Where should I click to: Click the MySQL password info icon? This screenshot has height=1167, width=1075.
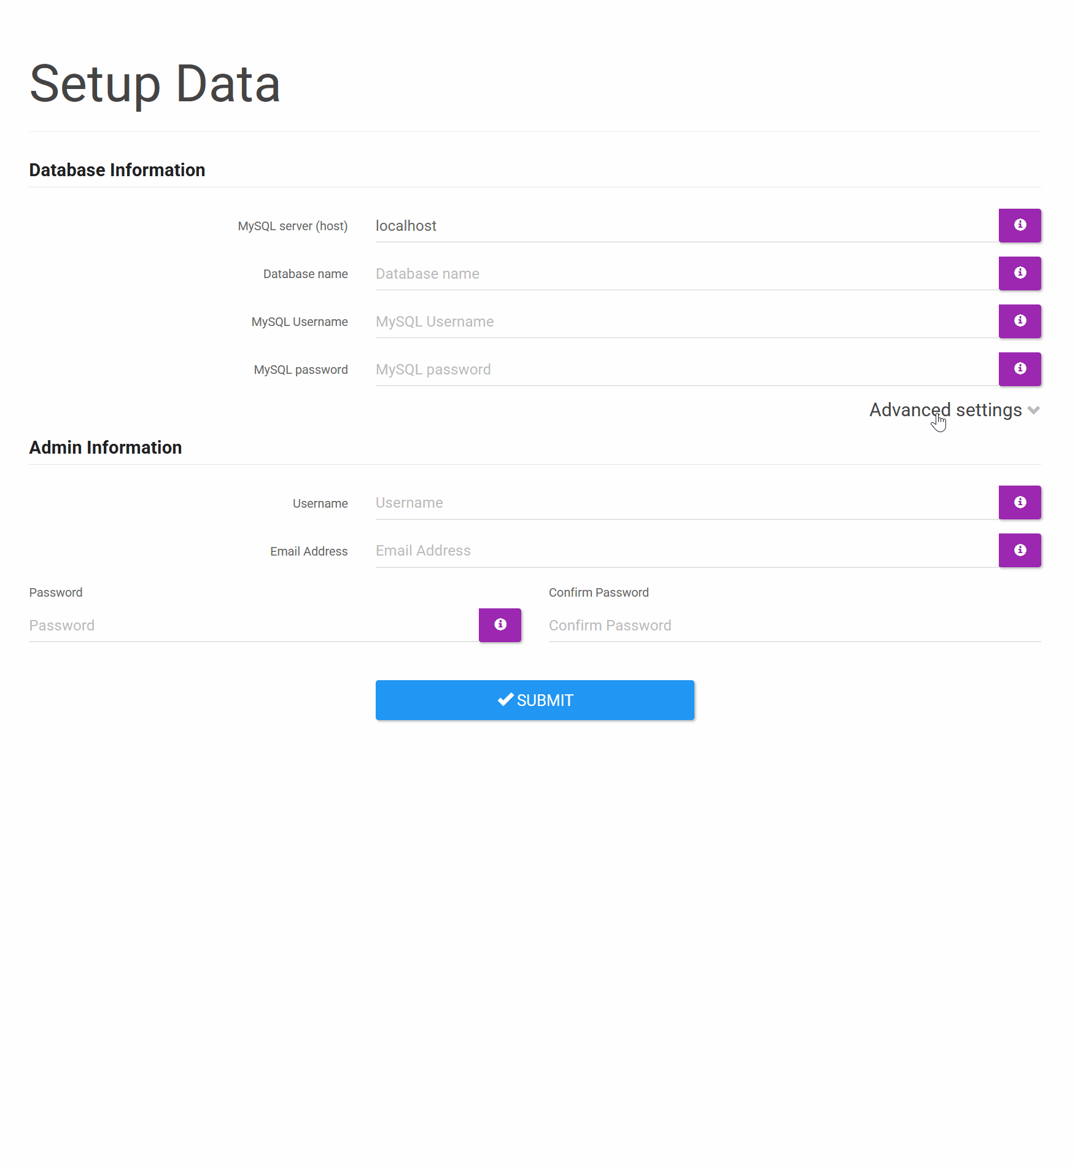pos(1020,369)
